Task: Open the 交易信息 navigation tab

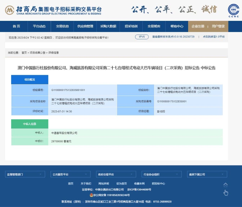Action: [62, 26]
